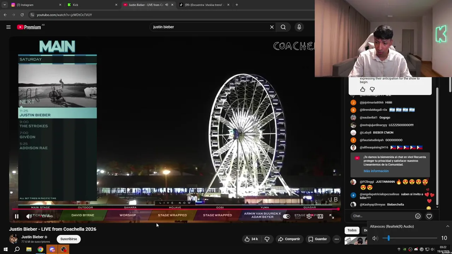
Task: Go back in the browser
Action: (5, 15)
